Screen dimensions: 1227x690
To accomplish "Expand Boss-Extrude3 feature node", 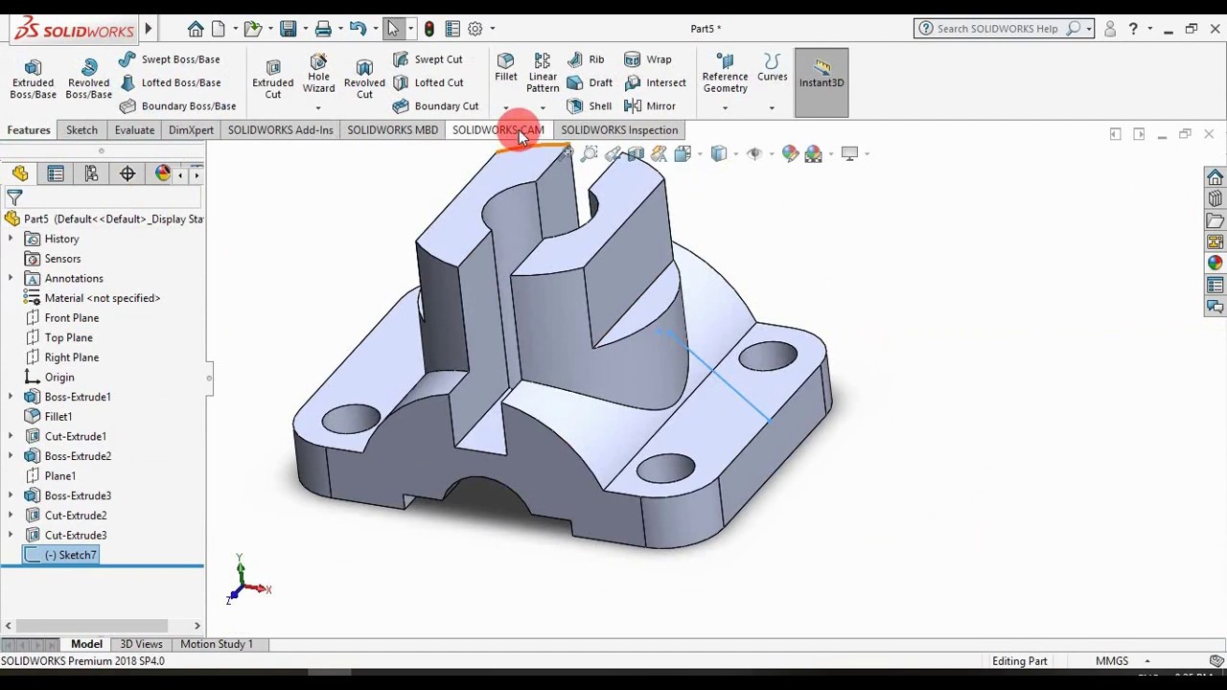I will 11,495.
